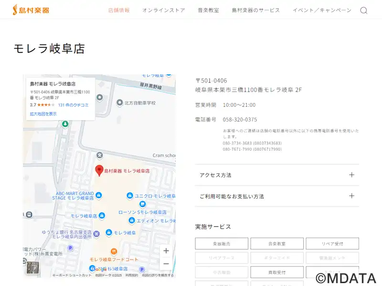Click the Cram school map label

click(x=164, y=155)
